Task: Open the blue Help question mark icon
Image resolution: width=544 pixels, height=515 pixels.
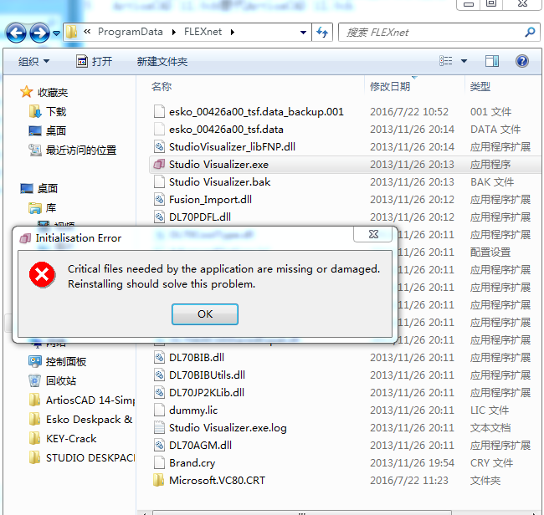Action: coord(521,61)
